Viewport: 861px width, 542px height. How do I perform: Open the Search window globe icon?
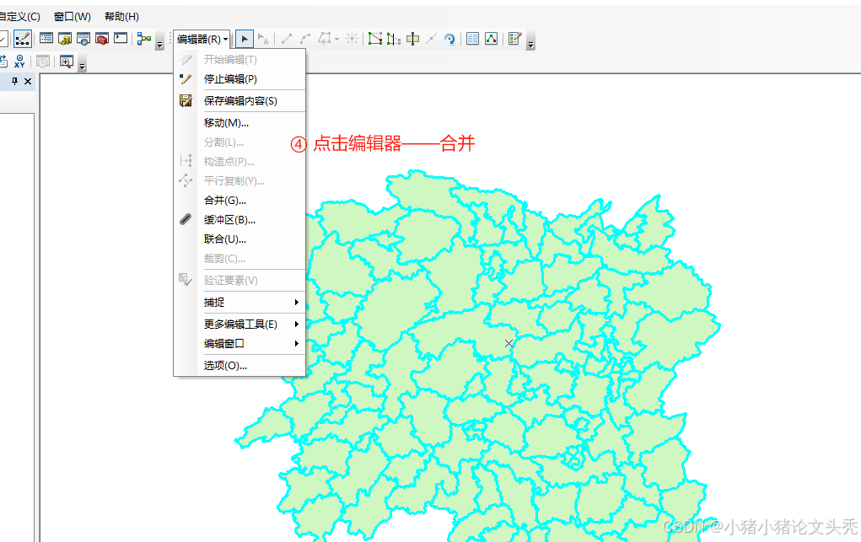83,39
